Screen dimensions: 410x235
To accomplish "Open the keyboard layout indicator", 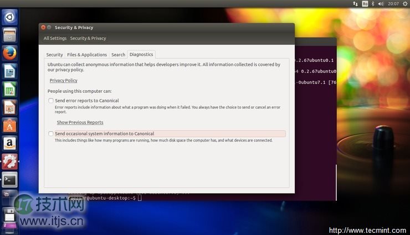I will pos(365,4).
